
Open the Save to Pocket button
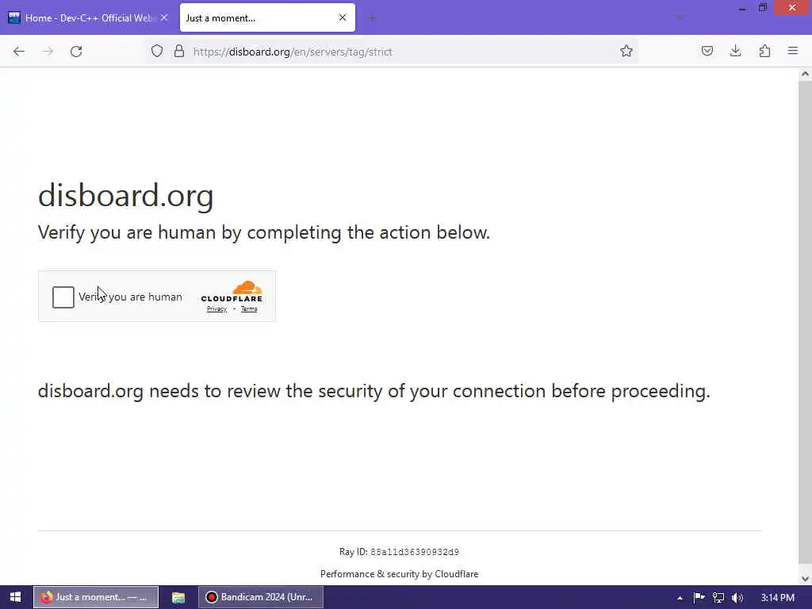[x=707, y=51]
